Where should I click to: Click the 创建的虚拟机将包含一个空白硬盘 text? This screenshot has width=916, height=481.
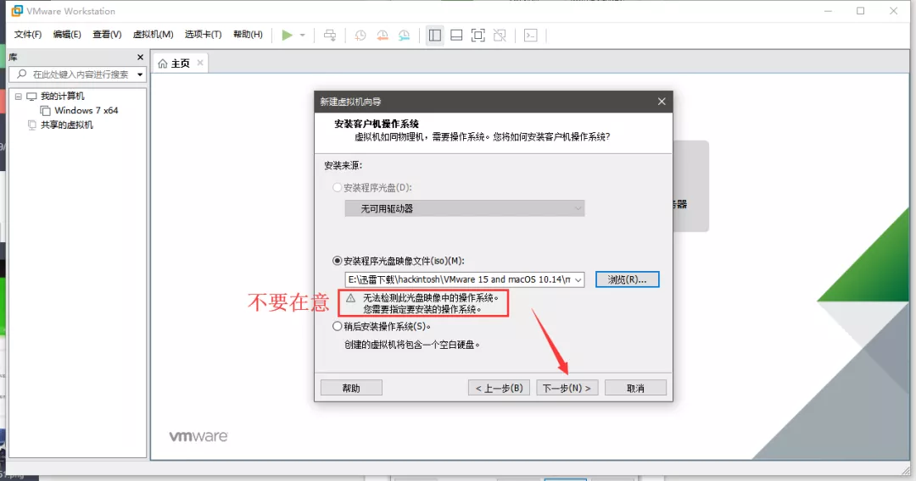(x=412, y=345)
